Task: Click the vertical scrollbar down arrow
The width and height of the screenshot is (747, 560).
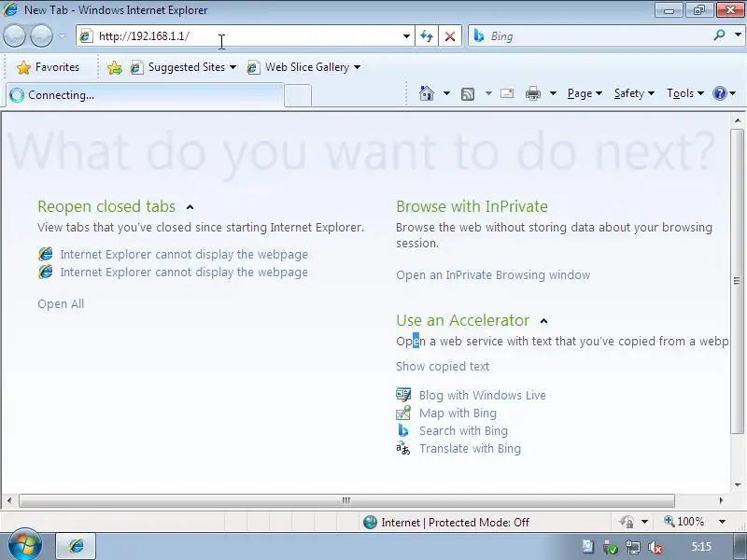Action: click(x=738, y=484)
